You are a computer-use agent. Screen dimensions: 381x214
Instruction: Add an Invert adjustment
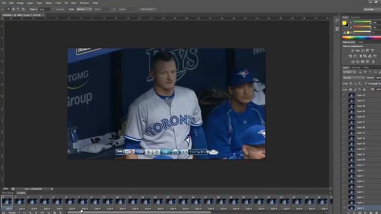[352, 62]
